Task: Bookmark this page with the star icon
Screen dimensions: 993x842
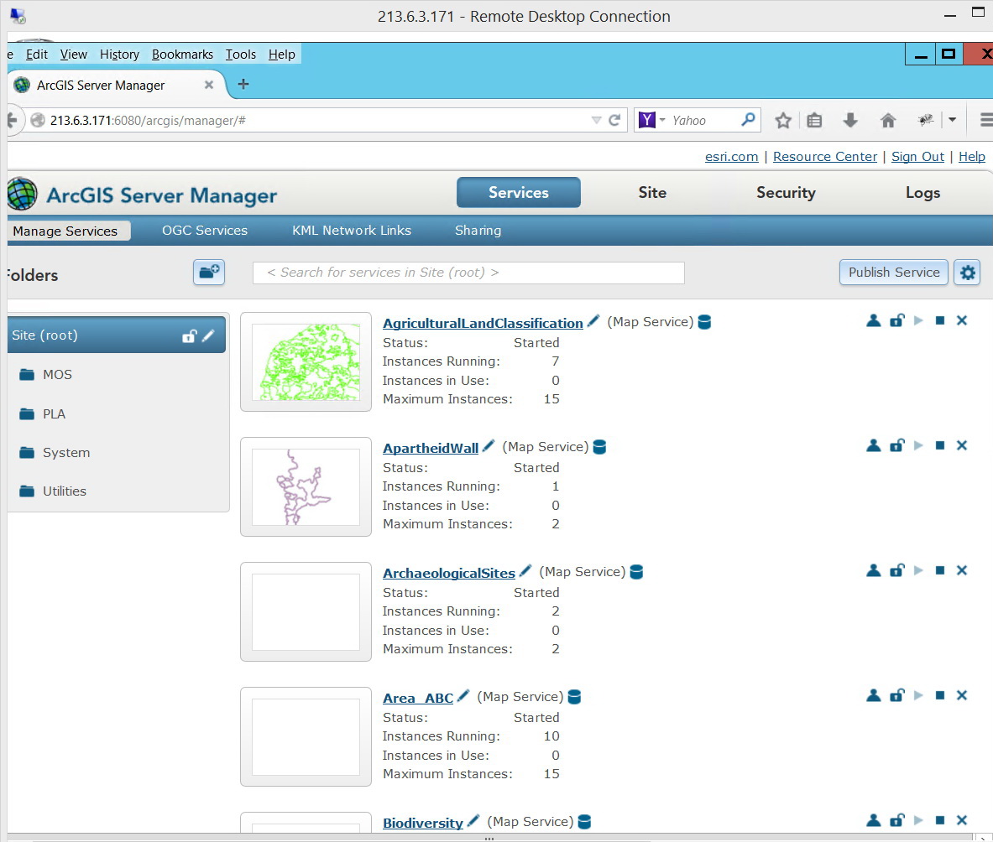Action: point(783,120)
